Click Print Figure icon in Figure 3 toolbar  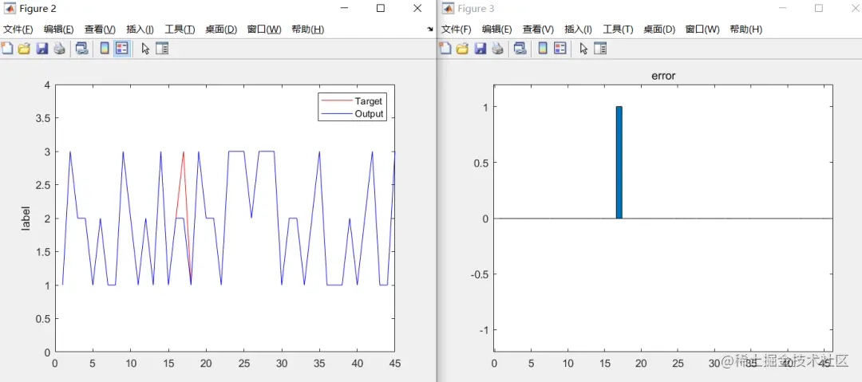(x=497, y=49)
